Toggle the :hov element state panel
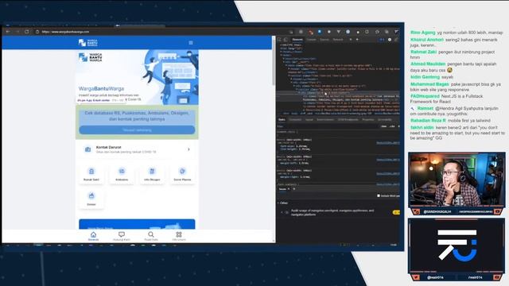 click(x=384, y=126)
